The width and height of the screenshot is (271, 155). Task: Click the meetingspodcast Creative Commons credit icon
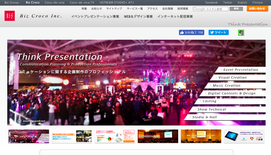[19, 121]
